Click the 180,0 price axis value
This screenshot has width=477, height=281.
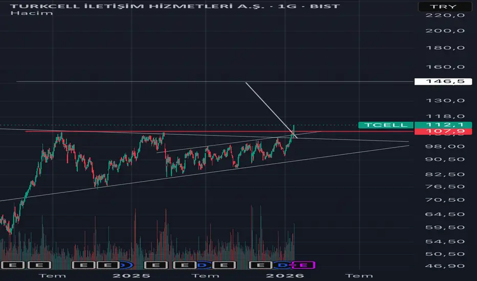click(x=445, y=48)
